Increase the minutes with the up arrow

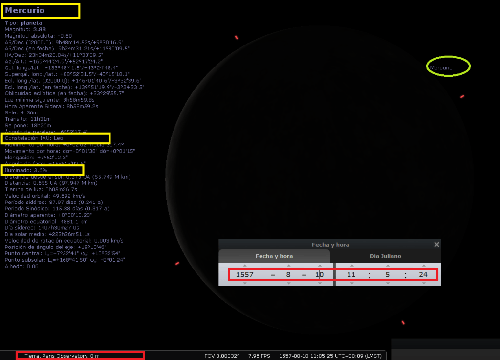(x=387, y=266)
